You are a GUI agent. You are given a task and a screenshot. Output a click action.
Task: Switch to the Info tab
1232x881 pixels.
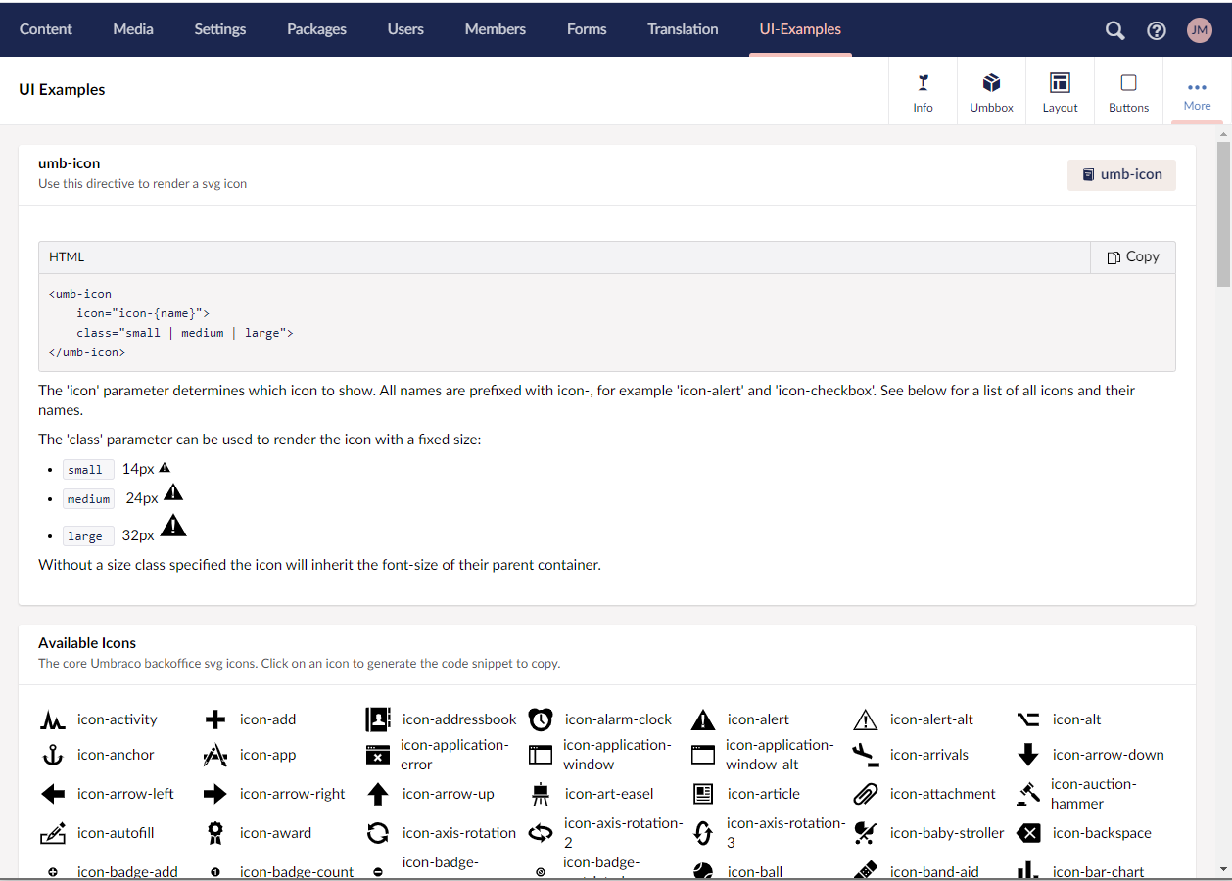(x=923, y=91)
